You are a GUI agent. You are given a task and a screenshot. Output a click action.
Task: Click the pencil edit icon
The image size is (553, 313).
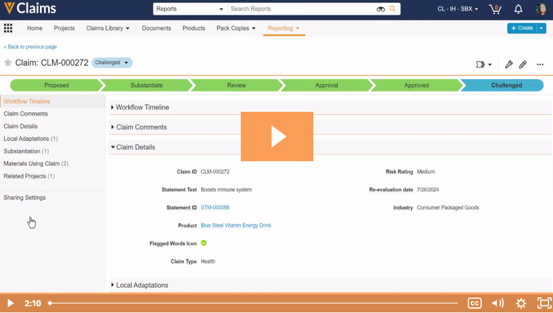pyautogui.click(x=523, y=64)
